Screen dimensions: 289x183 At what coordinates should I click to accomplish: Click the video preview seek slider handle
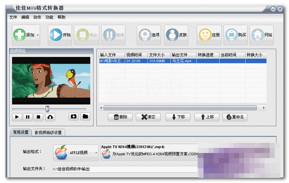47,109
